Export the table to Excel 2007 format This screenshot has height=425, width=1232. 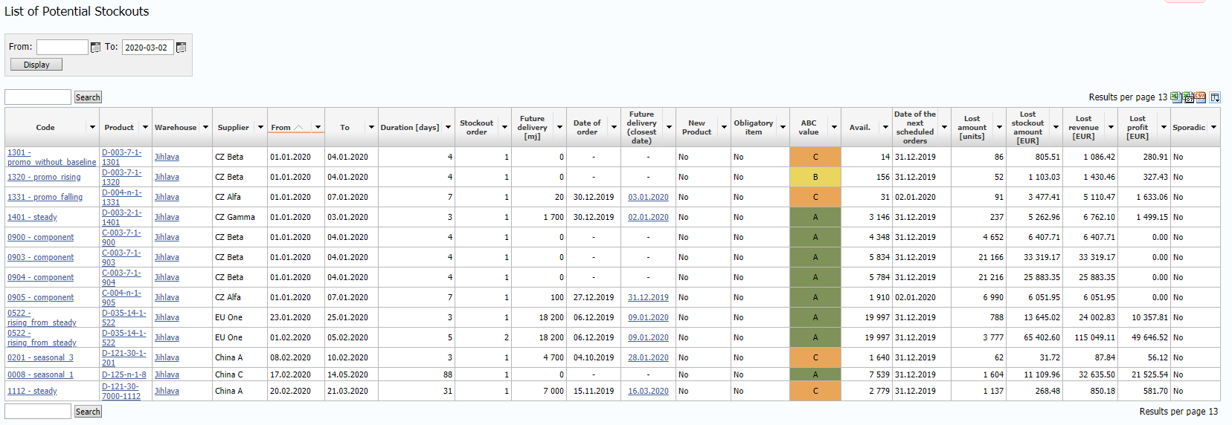click(x=1188, y=97)
